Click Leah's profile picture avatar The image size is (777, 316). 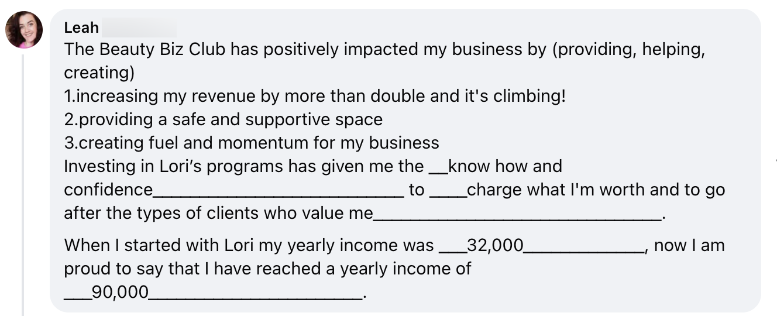[24, 30]
